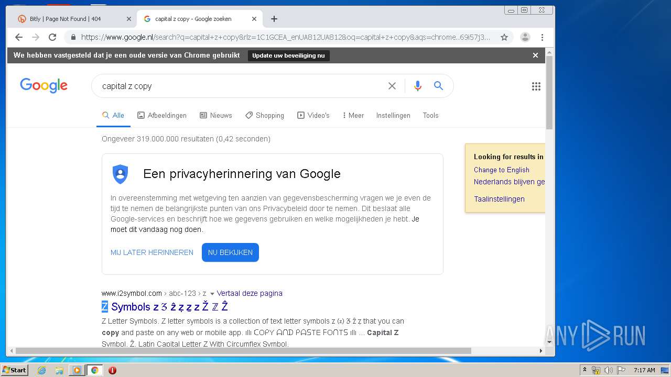The image size is (671, 377).
Task: Start voice search with the microphone icon
Action: click(x=418, y=86)
